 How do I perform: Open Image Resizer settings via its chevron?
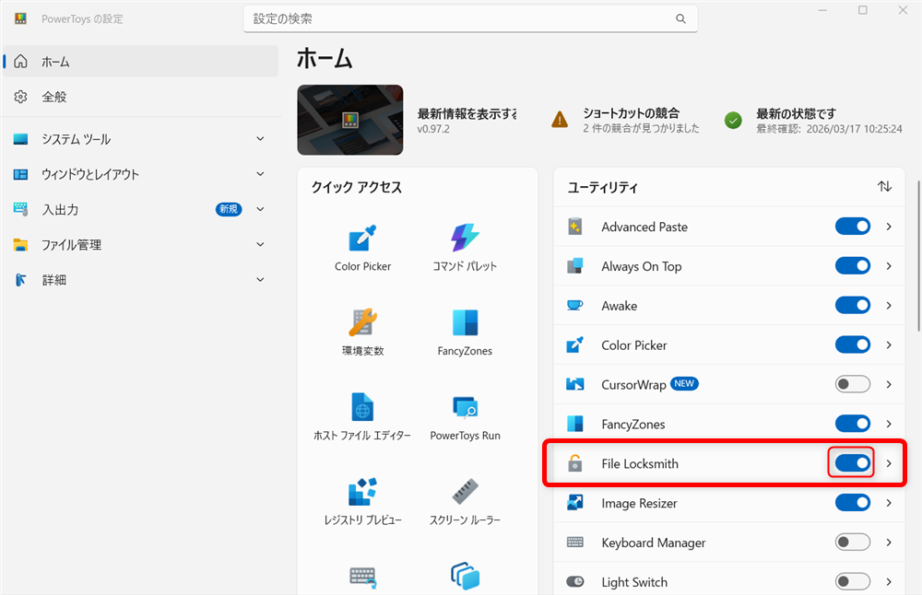pyautogui.click(x=888, y=503)
